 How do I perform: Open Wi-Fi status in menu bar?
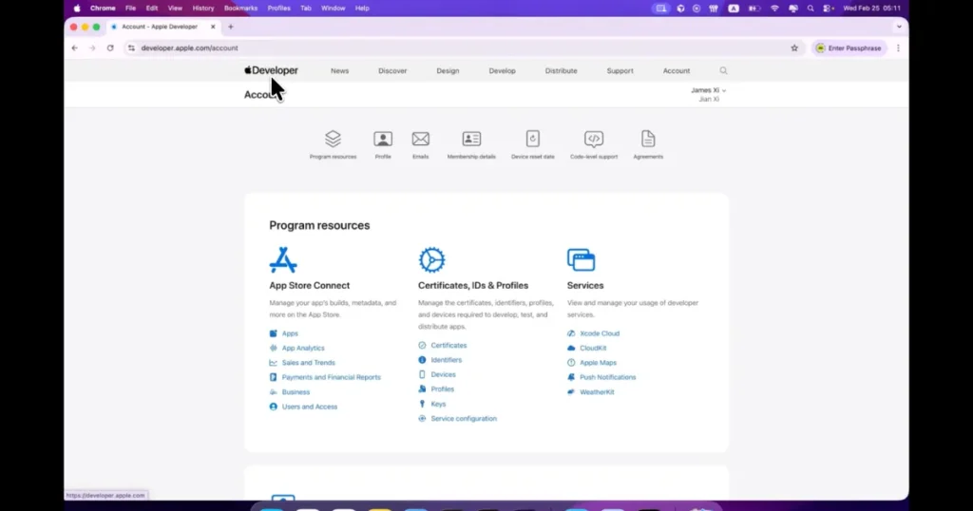coord(774,8)
